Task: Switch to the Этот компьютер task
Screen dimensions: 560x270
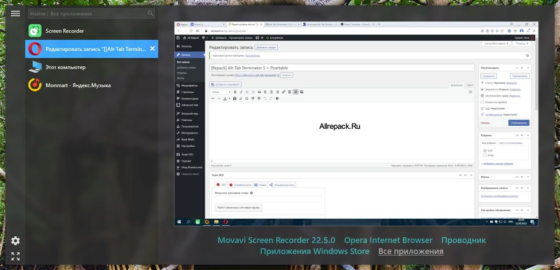Action: (91, 67)
